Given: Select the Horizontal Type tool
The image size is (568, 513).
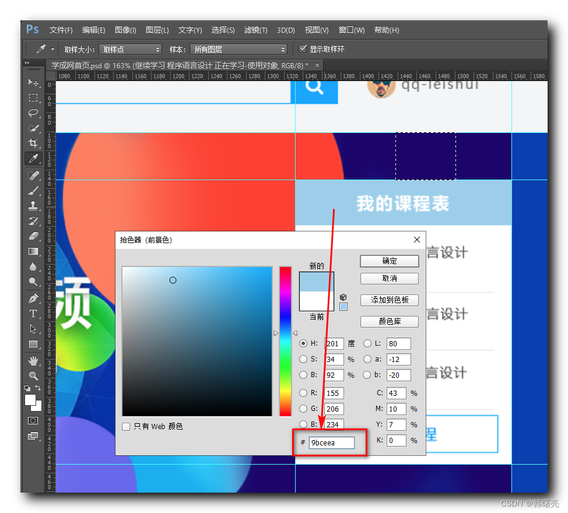Looking at the screenshot, I should point(33,314).
